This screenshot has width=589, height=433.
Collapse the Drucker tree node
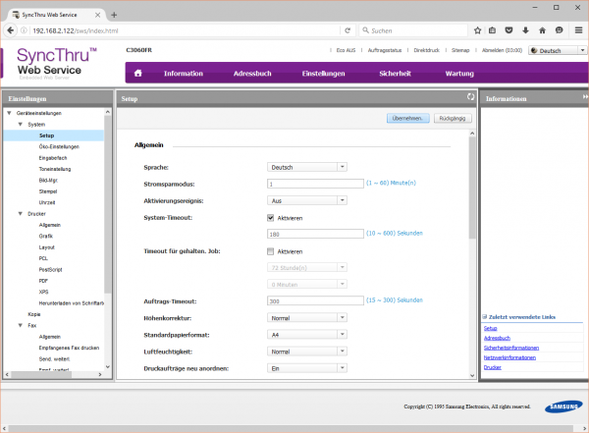point(21,213)
